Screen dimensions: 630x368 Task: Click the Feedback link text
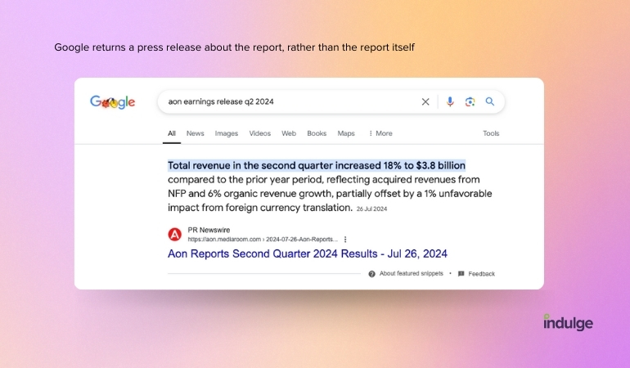point(481,274)
